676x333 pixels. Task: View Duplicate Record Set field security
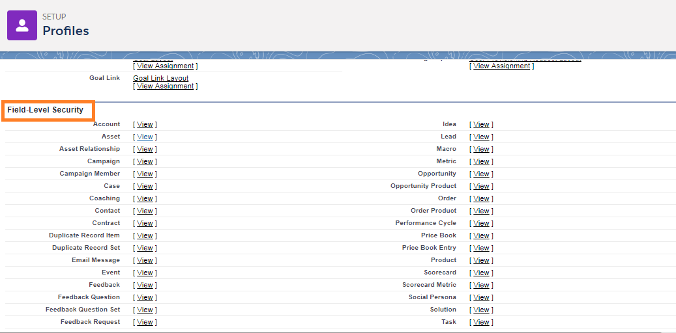point(145,248)
